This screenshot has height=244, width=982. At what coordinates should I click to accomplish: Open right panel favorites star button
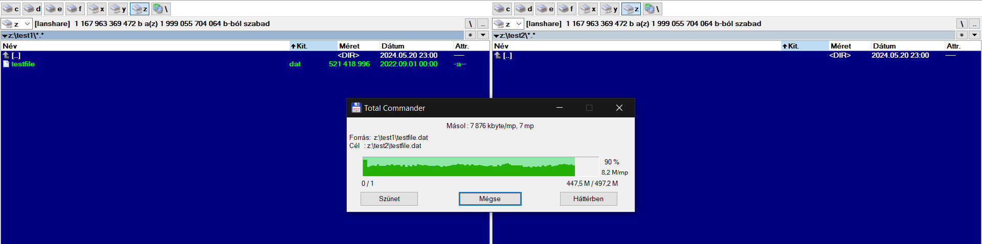pos(962,35)
